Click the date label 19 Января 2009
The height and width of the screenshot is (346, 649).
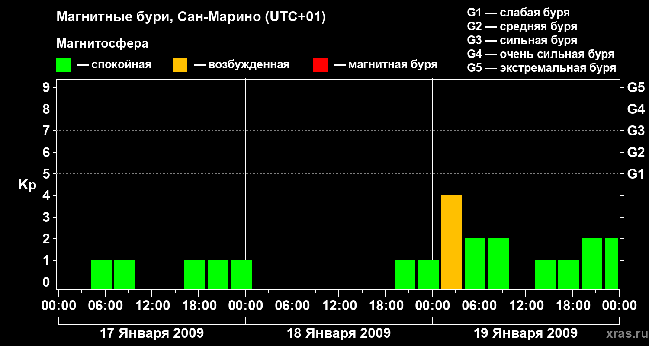click(526, 333)
